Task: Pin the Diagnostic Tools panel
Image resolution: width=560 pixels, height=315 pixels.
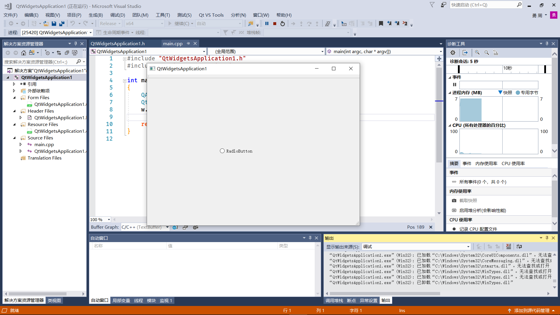Action: pyautogui.click(x=547, y=44)
